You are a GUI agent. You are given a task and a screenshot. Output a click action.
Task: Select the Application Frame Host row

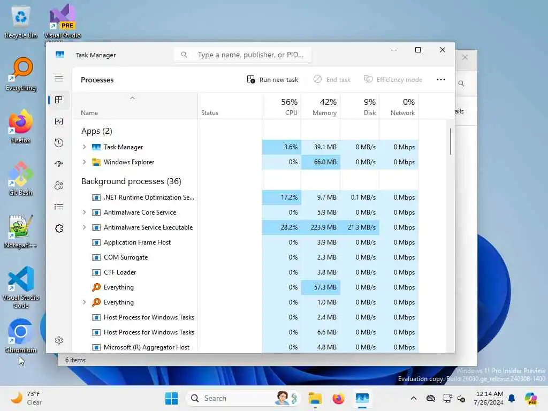[x=246, y=242]
